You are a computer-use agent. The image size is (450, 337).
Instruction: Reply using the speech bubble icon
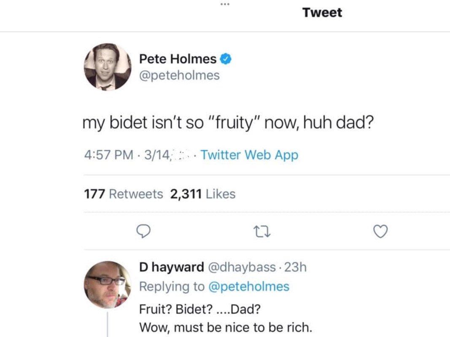143,231
